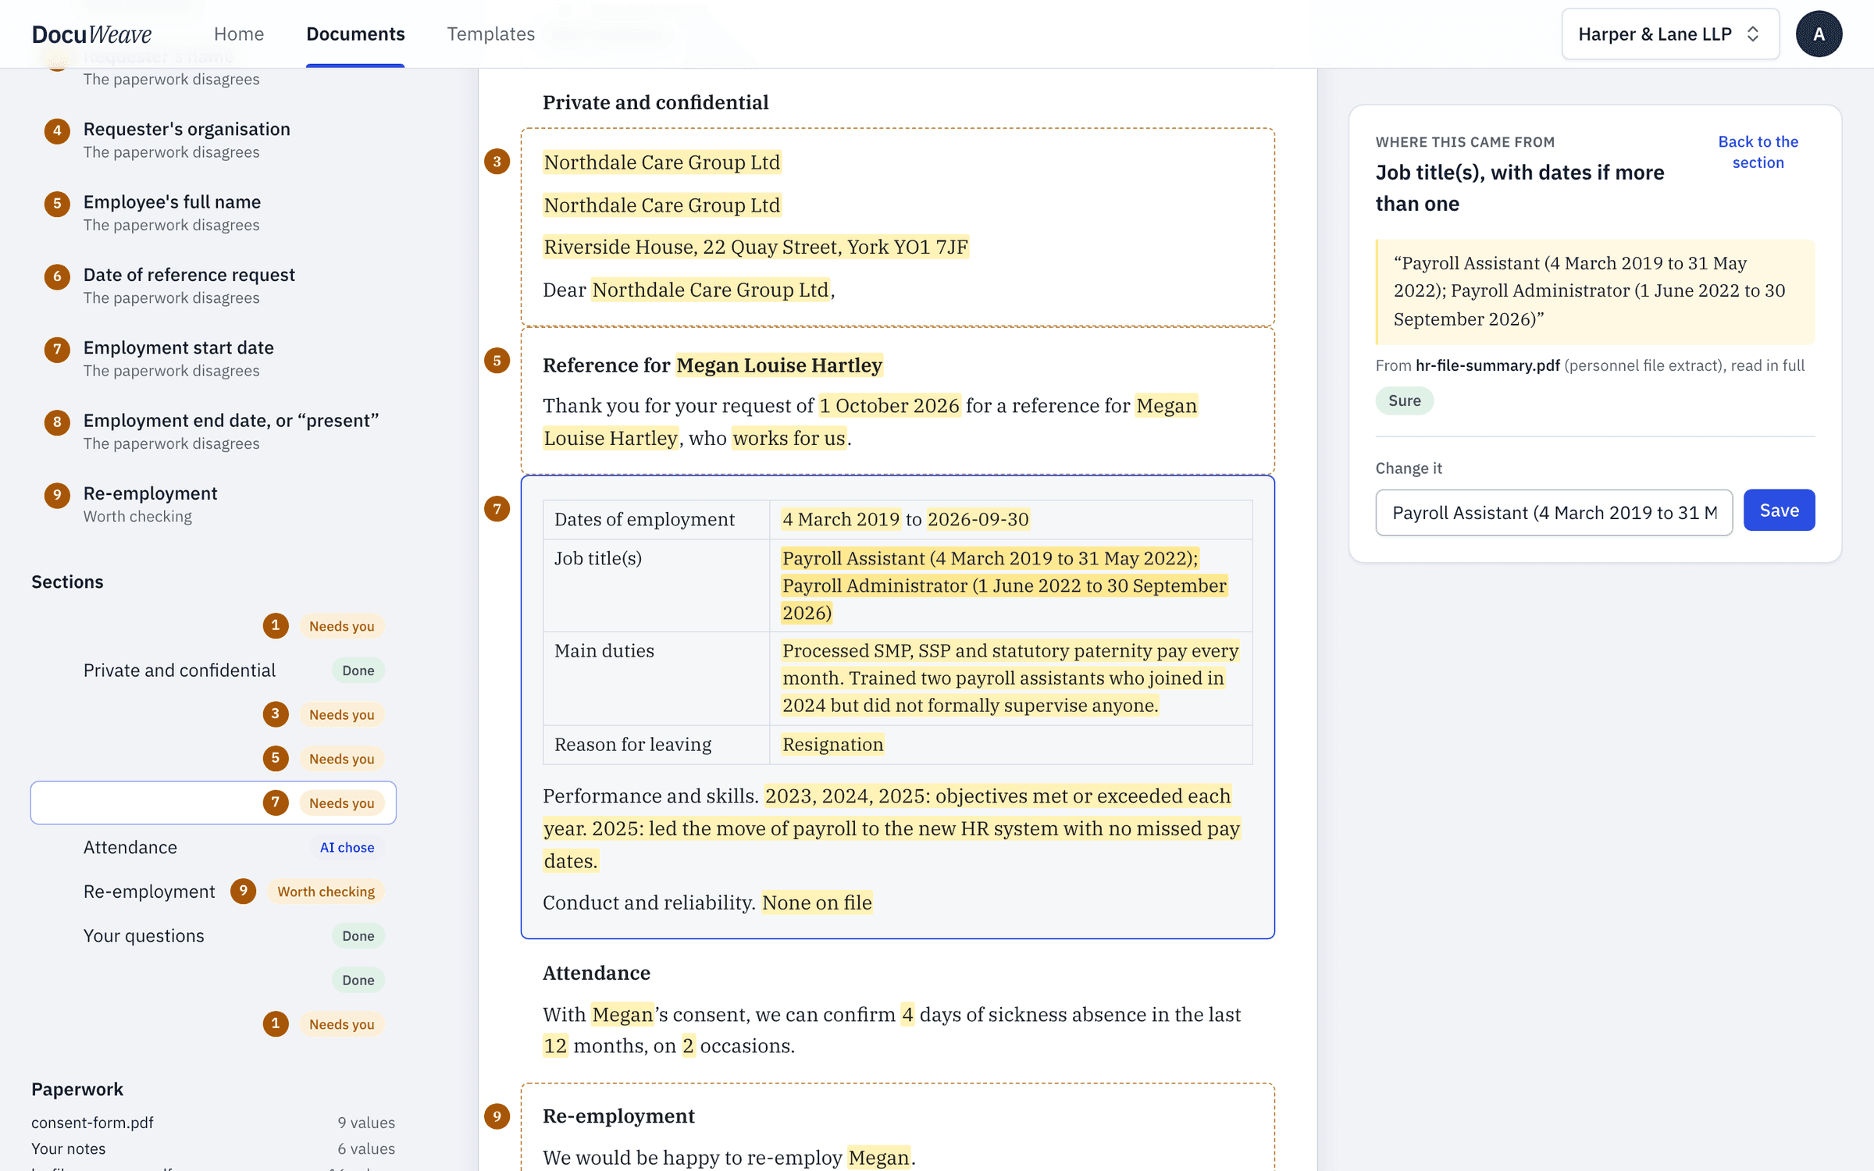Screen dimensions: 1874x1171
Task: Open the user avatar menu
Action: (x=1819, y=34)
